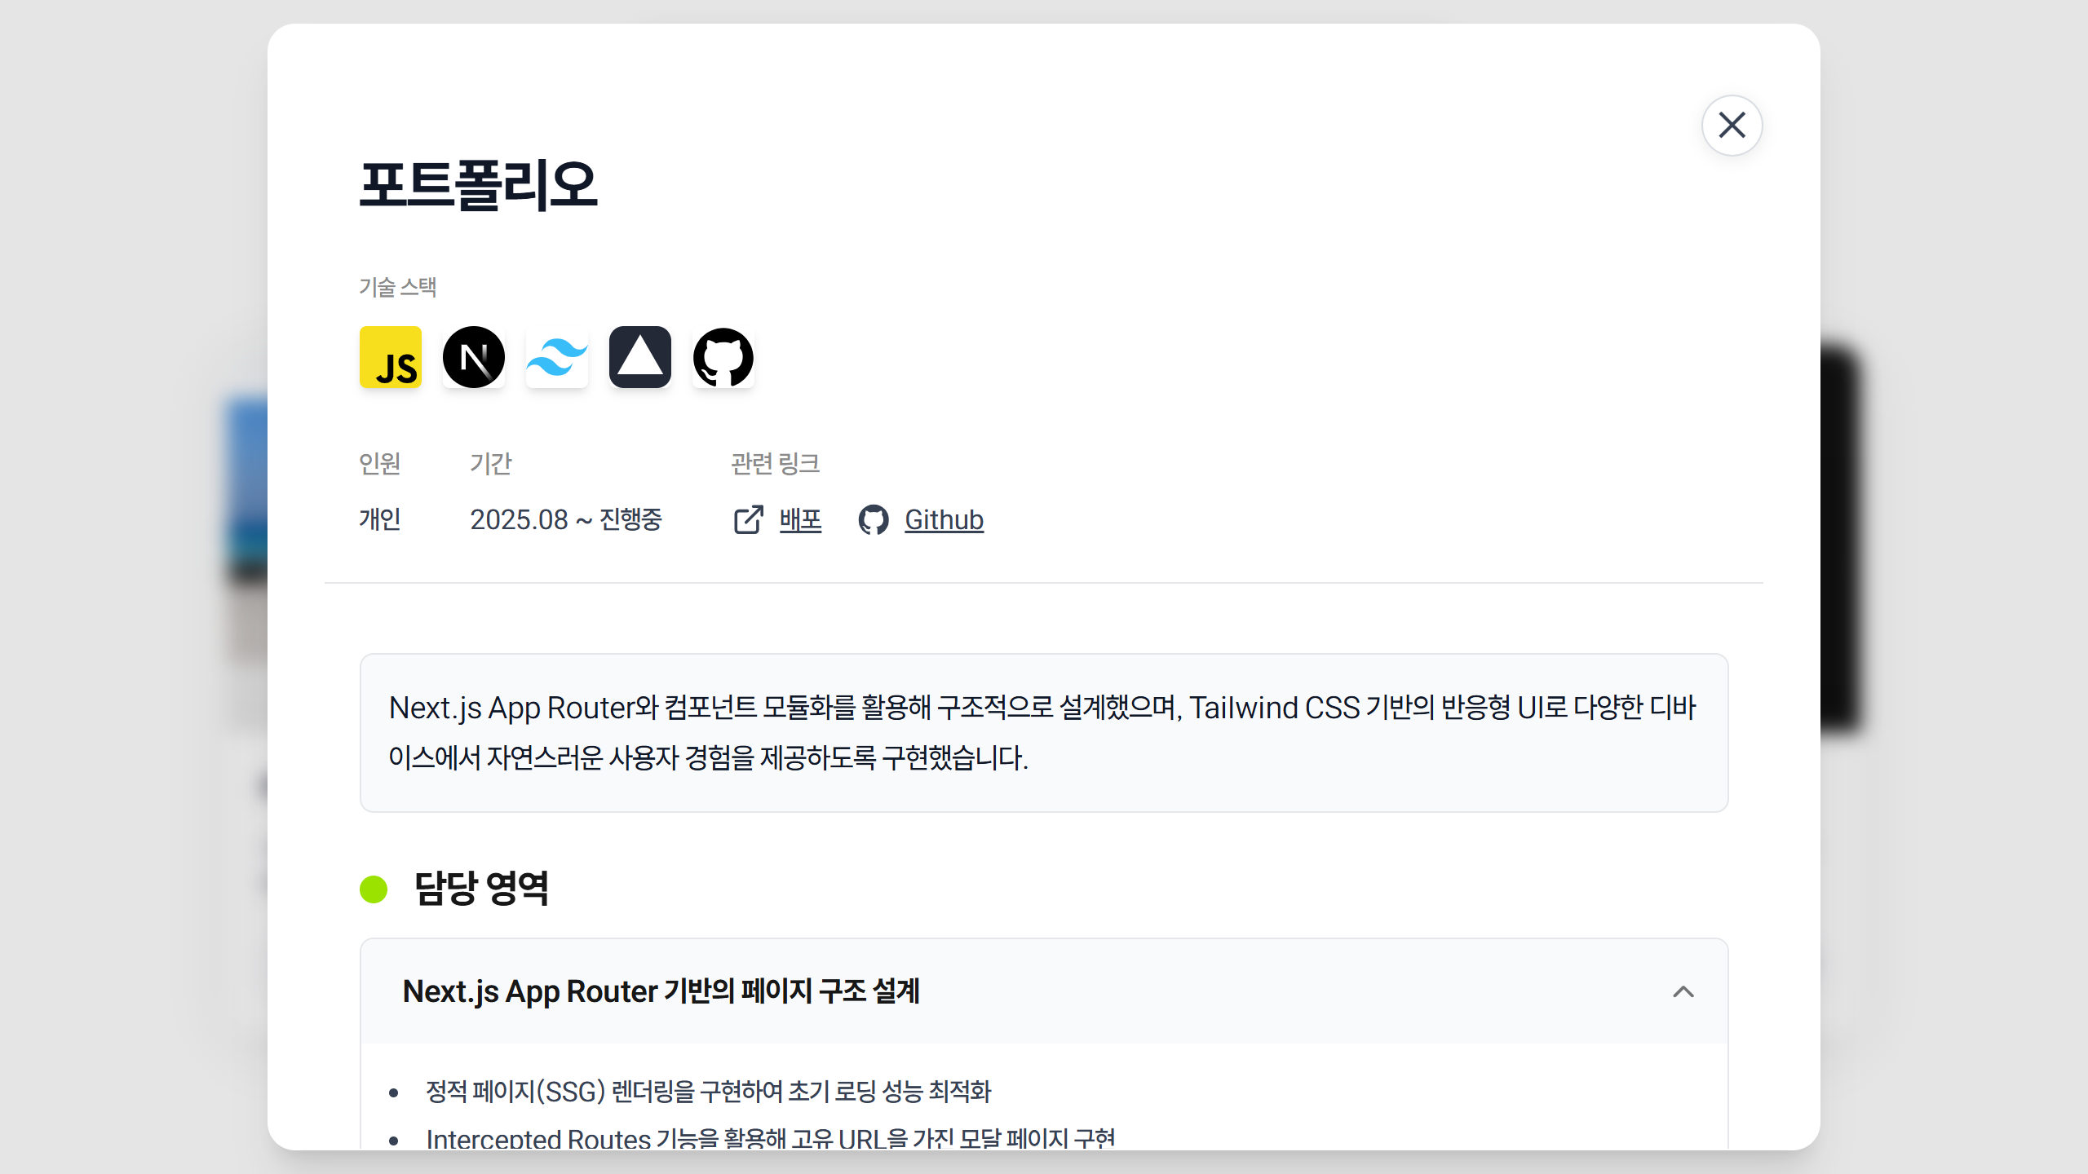Screen dimensions: 2088x1174
Task: Click the 포트폴리오 modal title
Action: pyautogui.click(x=479, y=184)
